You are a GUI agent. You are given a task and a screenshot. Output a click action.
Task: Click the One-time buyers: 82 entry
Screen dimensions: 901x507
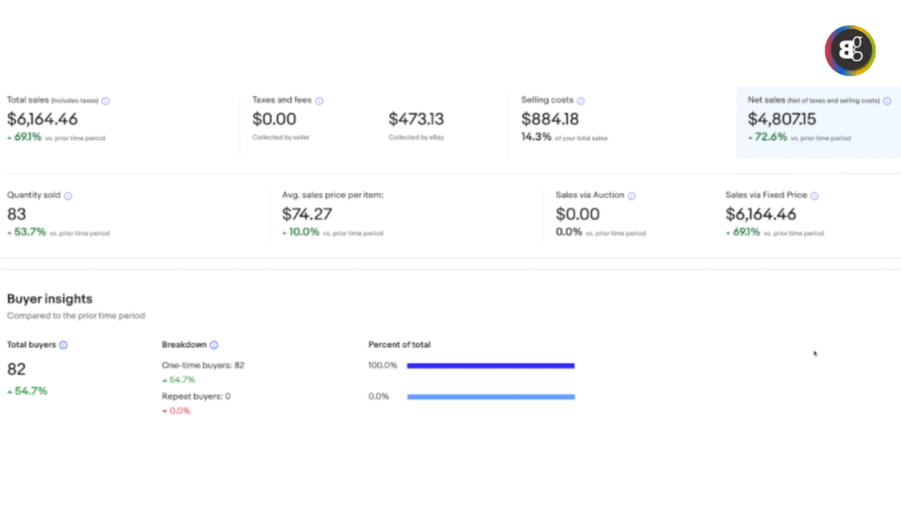[x=202, y=364]
